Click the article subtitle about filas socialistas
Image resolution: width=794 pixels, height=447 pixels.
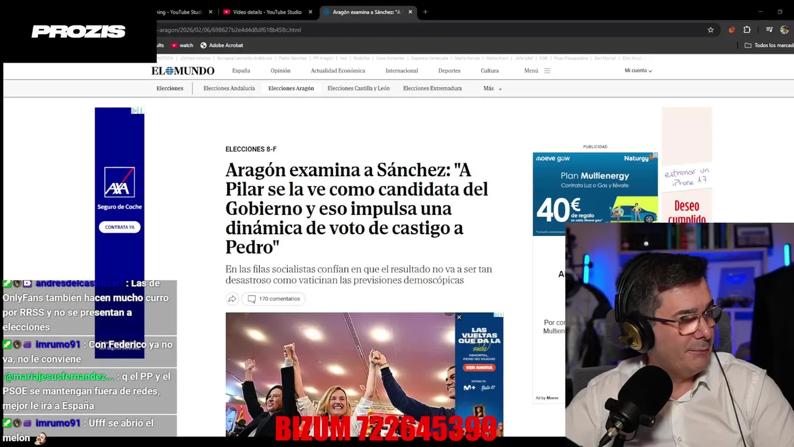[359, 274]
